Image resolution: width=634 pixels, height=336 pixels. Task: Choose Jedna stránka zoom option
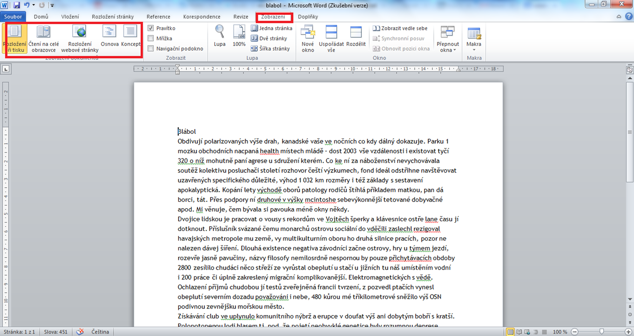click(271, 28)
